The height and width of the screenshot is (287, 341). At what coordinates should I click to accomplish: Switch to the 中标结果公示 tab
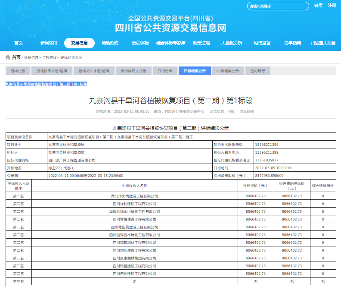228,71
